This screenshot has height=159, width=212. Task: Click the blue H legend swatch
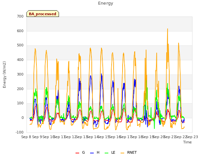click(92, 153)
